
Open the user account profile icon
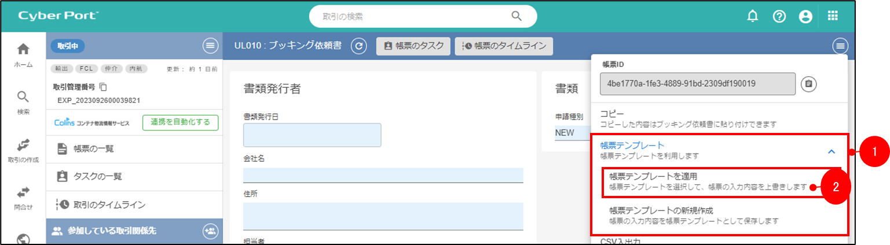coord(805,17)
